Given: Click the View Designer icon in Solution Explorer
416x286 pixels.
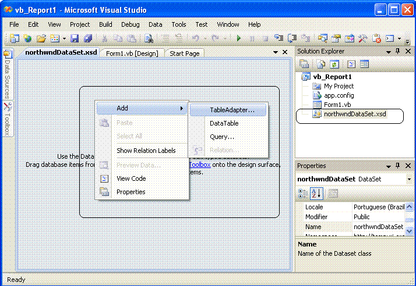Looking at the screenshot, I should [364, 64].
